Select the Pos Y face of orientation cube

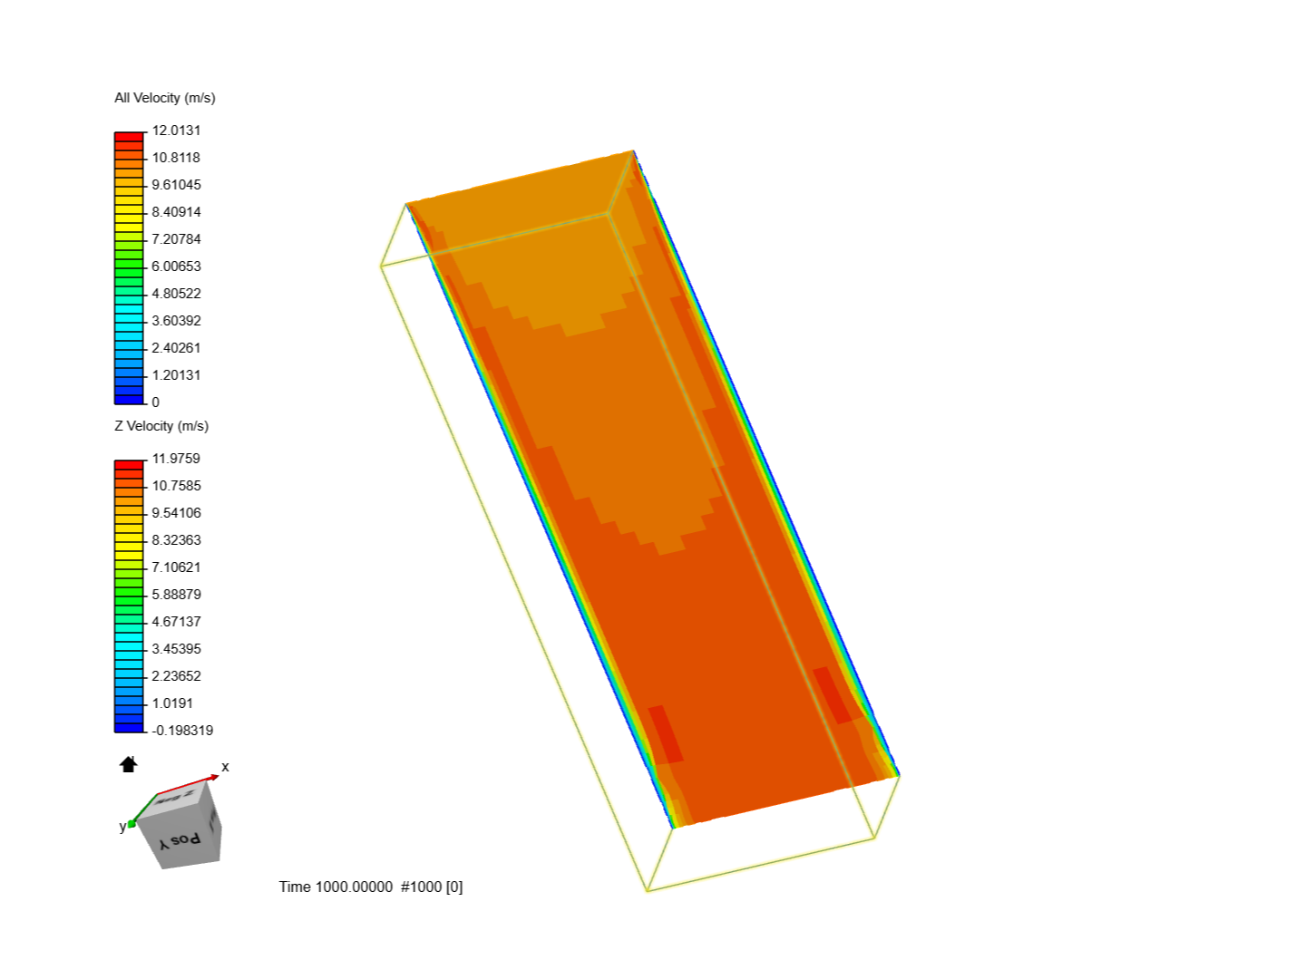coord(181,839)
